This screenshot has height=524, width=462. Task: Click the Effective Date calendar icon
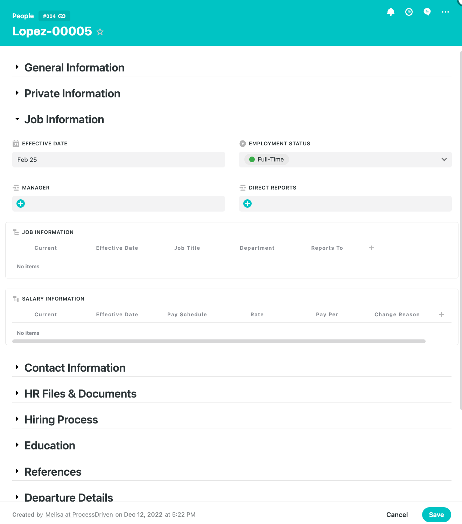click(x=16, y=144)
